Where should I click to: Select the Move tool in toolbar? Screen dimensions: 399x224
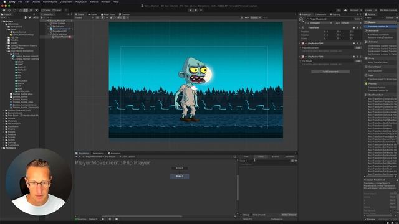9,10
